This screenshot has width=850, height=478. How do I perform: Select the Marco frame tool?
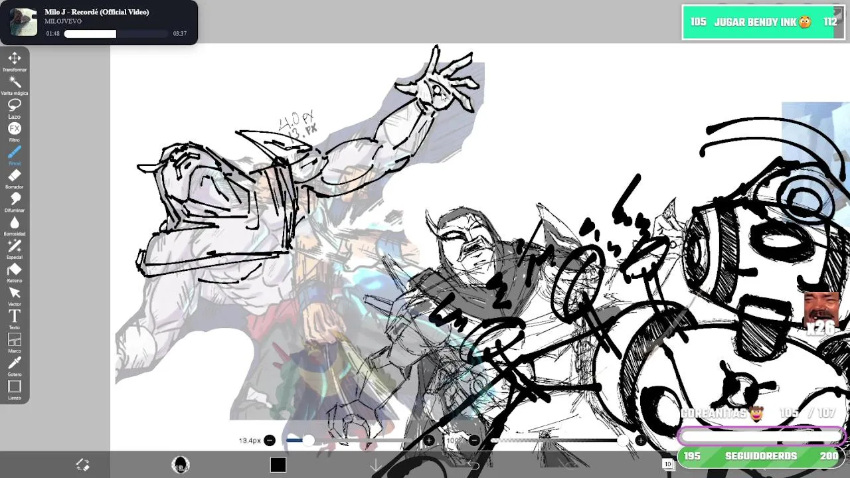(x=15, y=343)
